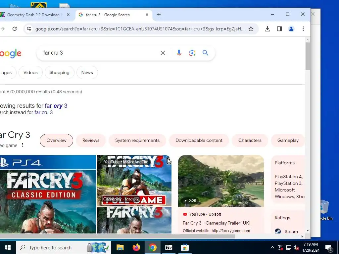Search instead for 'far cru 3' link

pos(43,112)
